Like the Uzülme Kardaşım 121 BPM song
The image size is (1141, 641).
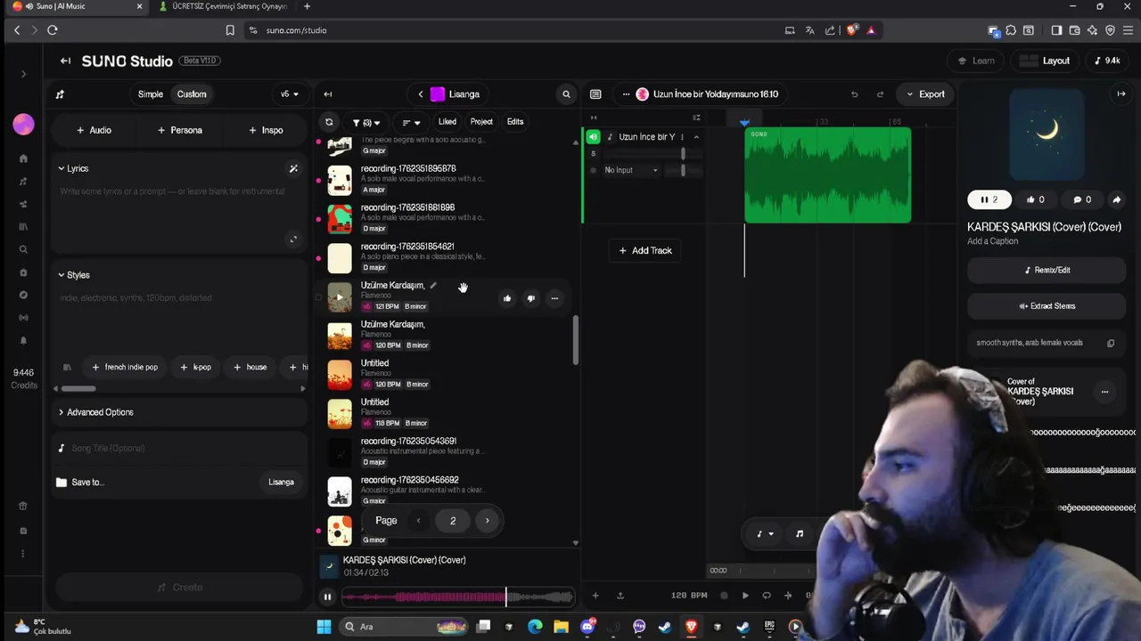coord(507,298)
